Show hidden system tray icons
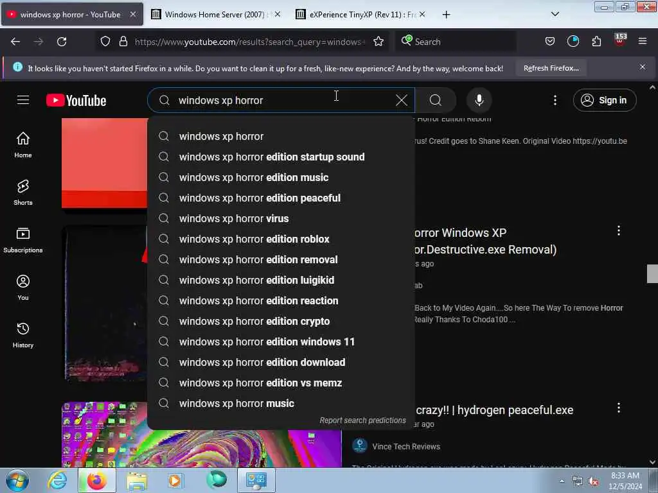Image resolution: width=658 pixels, height=493 pixels. [562, 481]
